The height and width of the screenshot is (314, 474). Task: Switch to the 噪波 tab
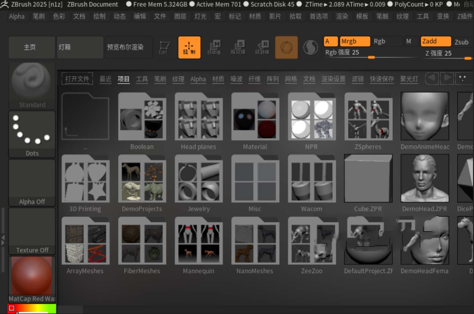click(236, 79)
